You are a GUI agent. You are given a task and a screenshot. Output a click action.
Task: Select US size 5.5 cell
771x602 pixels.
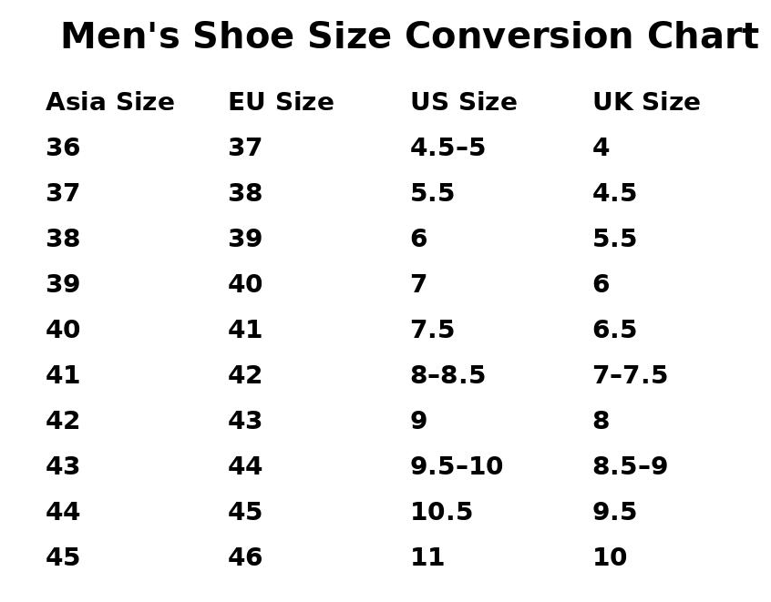[432, 193]
